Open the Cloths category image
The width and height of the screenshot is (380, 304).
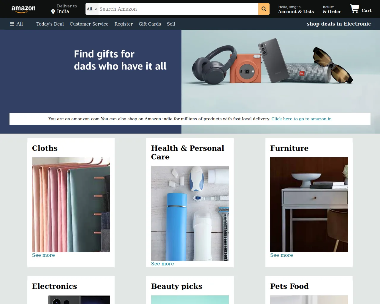(x=71, y=205)
